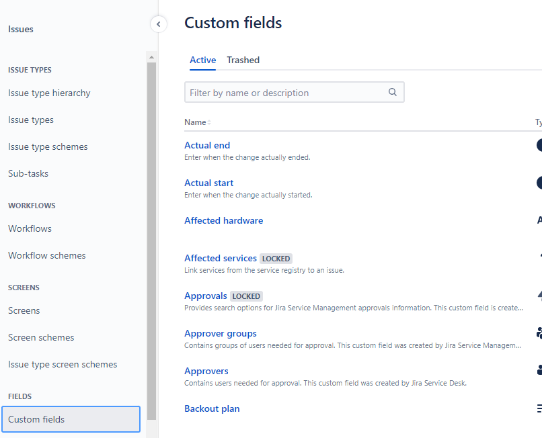The width and height of the screenshot is (542, 438).
Task: Open Issue type schemes in the sidebar
Action: [48, 146]
